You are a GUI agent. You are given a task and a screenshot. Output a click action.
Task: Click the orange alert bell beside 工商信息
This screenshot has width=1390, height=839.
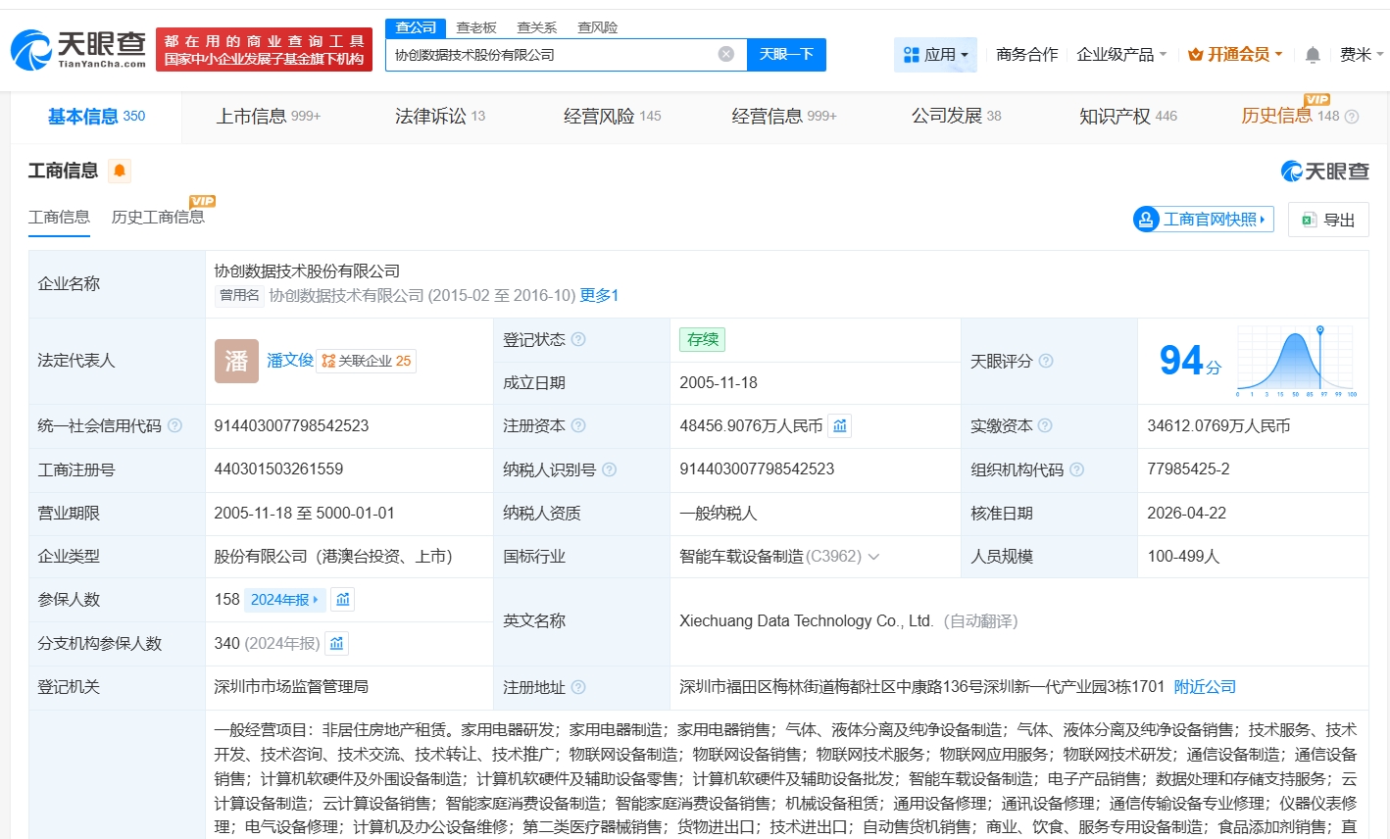click(120, 172)
